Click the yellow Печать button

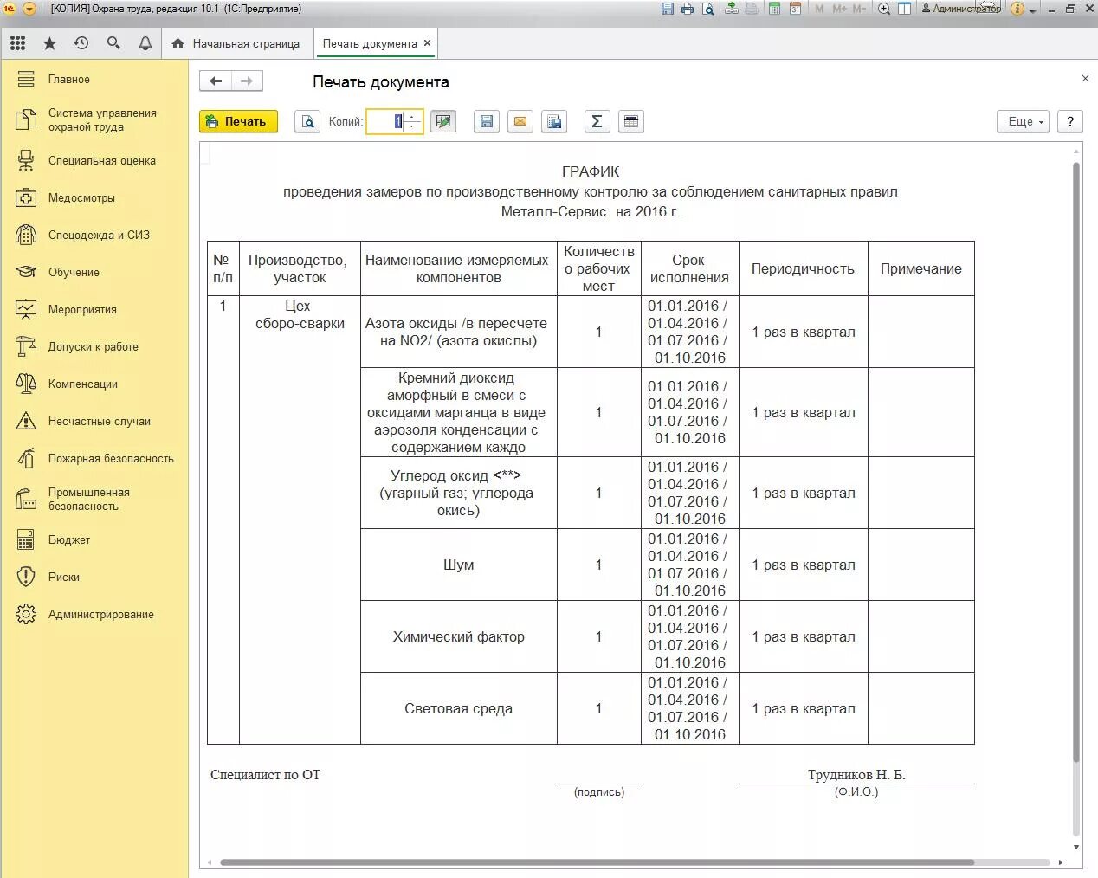click(238, 122)
